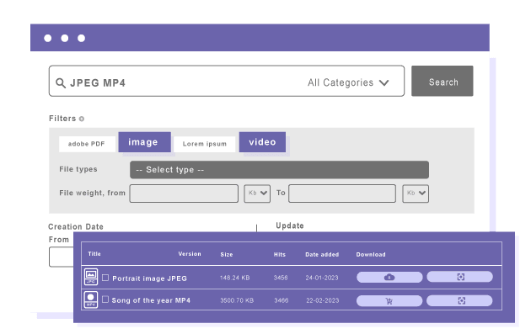Click the search field containing JPEG MP4
Viewport: 531px width, 334px height.
(x=227, y=81)
